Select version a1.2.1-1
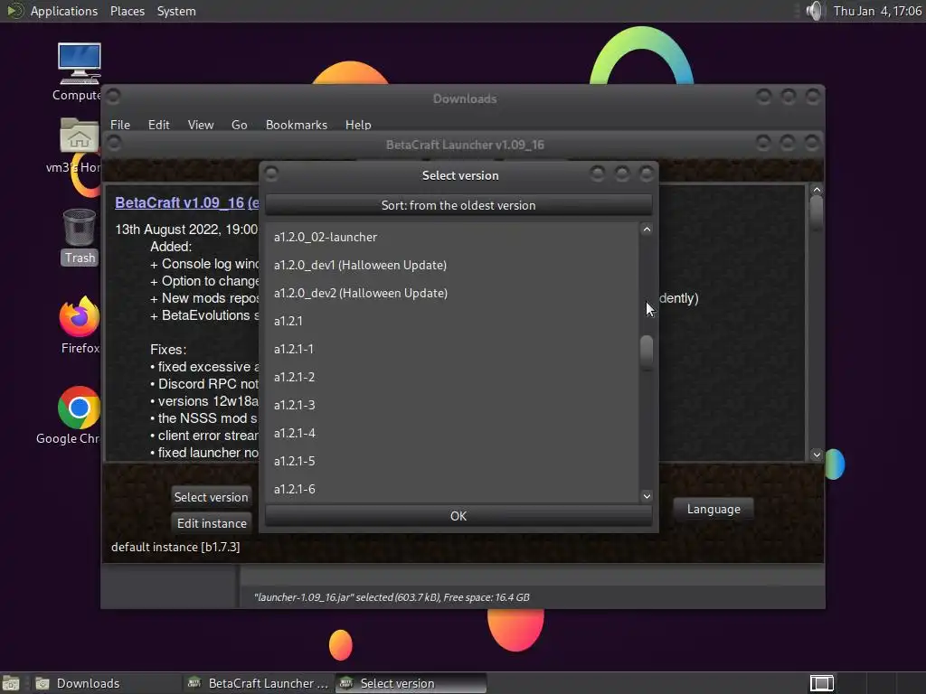This screenshot has height=694, width=926. click(x=452, y=349)
